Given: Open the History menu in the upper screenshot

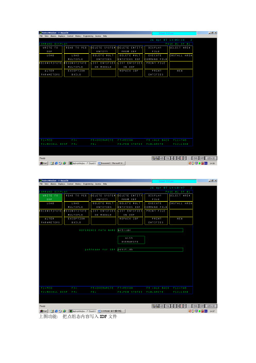Looking at the screenshot, I should pos(78,36).
